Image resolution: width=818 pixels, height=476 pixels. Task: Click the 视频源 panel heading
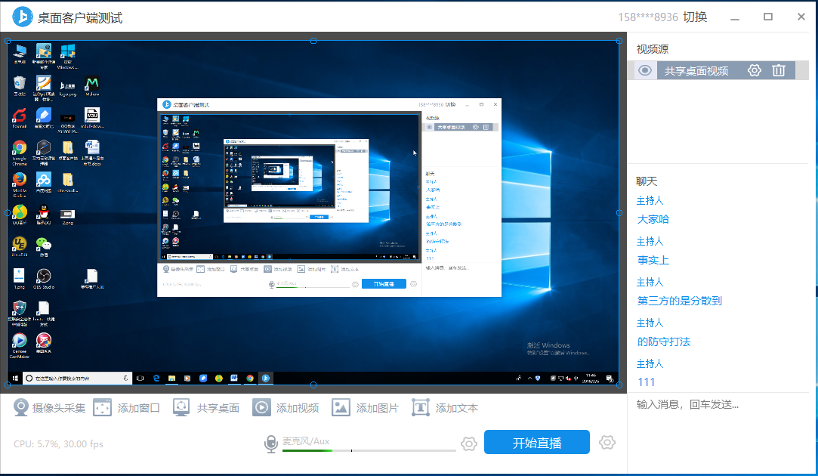652,49
